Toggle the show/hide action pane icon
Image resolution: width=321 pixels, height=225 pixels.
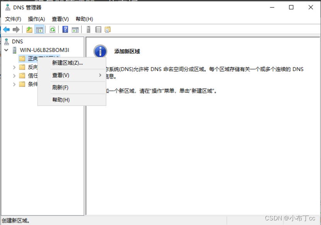pos(75,30)
